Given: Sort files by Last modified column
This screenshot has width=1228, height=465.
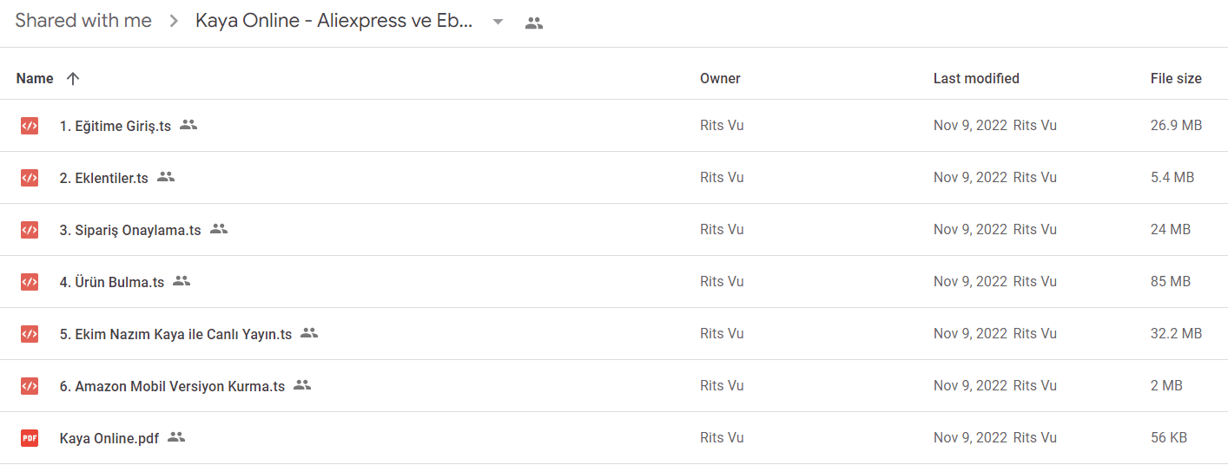Looking at the screenshot, I should pyautogui.click(x=976, y=78).
